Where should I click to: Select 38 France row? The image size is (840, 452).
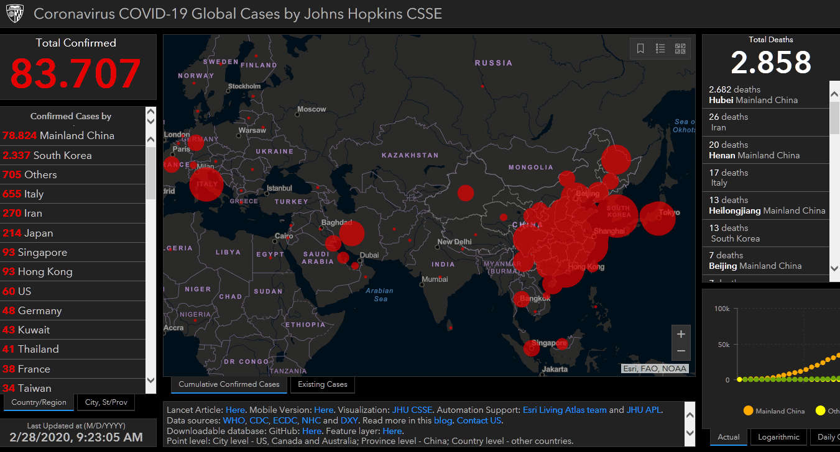pos(73,369)
